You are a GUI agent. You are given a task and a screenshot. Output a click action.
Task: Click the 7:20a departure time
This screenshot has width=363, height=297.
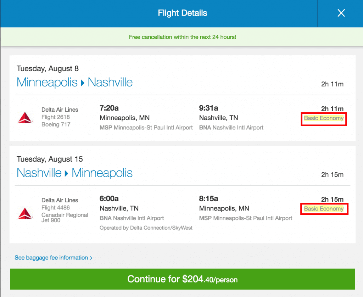click(x=109, y=108)
